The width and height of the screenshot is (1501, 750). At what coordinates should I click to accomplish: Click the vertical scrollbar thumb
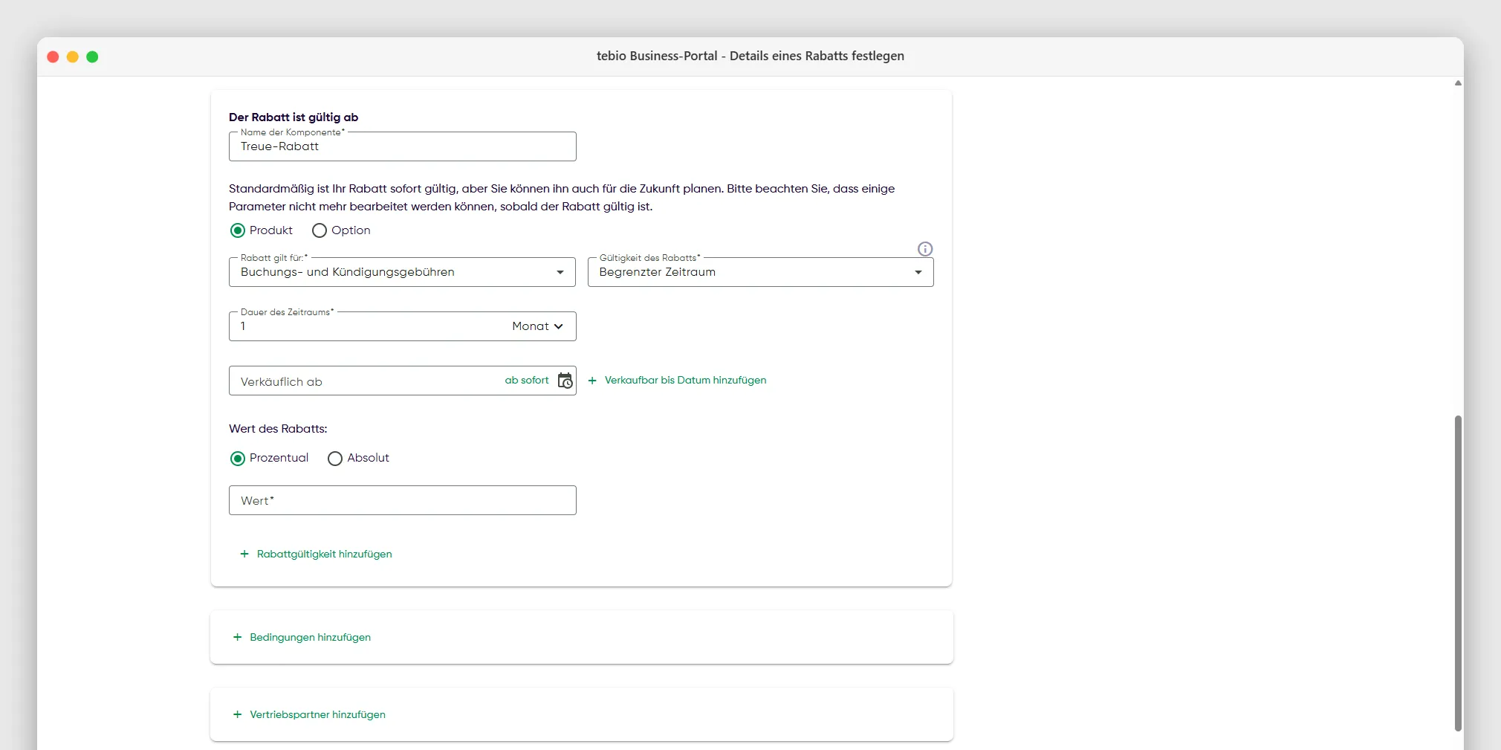tap(1458, 572)
